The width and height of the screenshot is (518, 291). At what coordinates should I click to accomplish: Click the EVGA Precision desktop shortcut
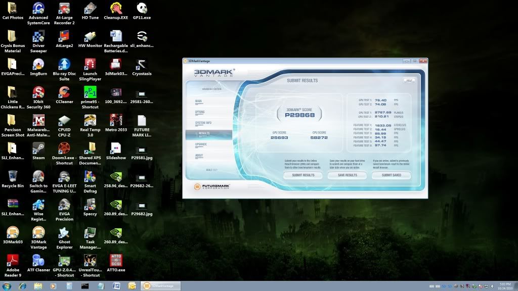click(64, 205)
